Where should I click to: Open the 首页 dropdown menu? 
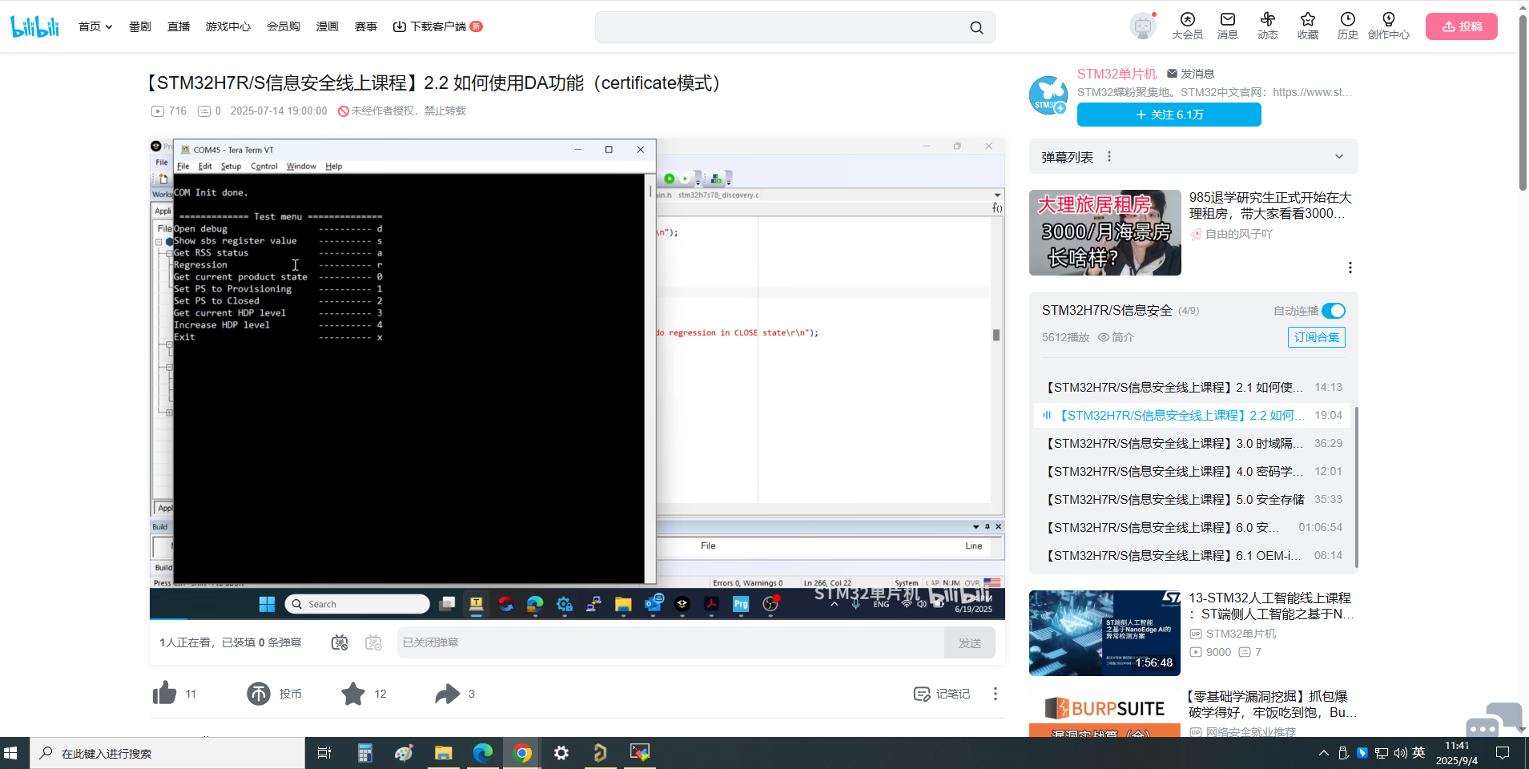click(95, 26)
